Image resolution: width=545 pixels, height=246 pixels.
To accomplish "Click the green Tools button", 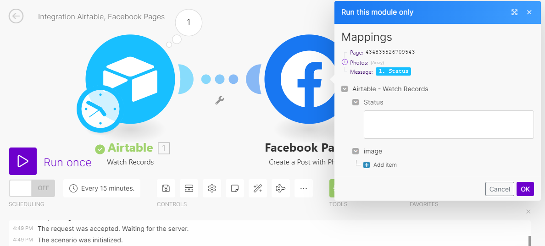I will 332,188.
